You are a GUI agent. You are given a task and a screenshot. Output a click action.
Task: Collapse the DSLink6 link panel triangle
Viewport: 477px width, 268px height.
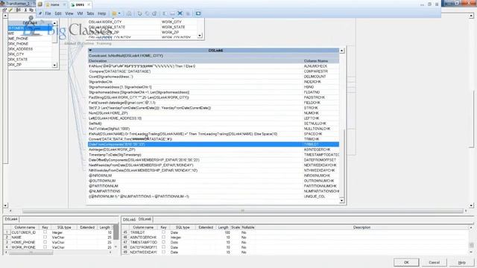tap(90, 50)
